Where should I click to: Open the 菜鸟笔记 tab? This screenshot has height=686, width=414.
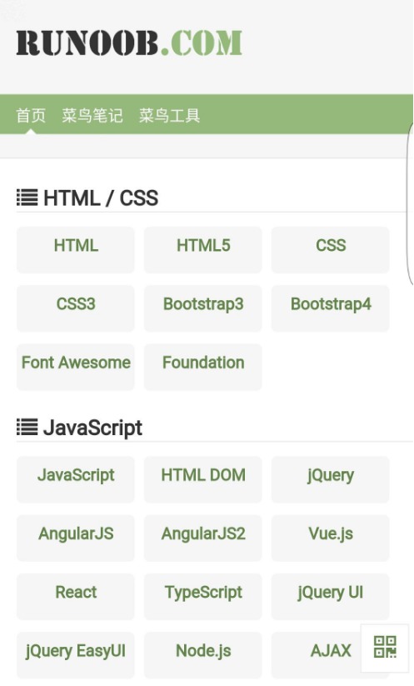(x=92, y=116)
